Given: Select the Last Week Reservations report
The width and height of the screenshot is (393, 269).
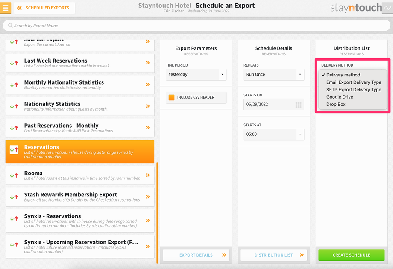Looking at the screenshot, I should (80, 63).
